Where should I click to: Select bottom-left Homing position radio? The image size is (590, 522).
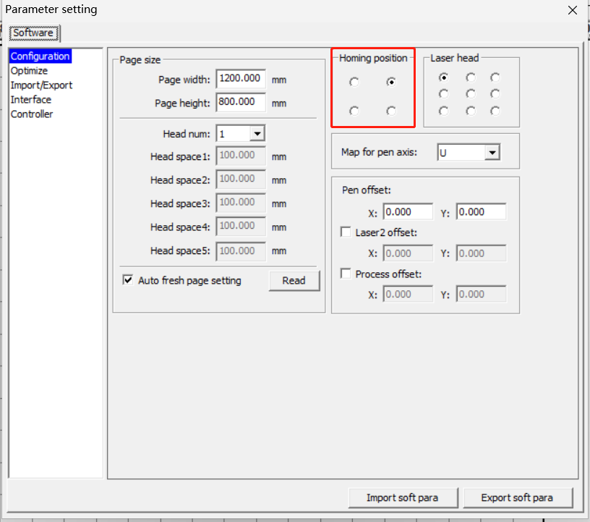coord(354,111)
